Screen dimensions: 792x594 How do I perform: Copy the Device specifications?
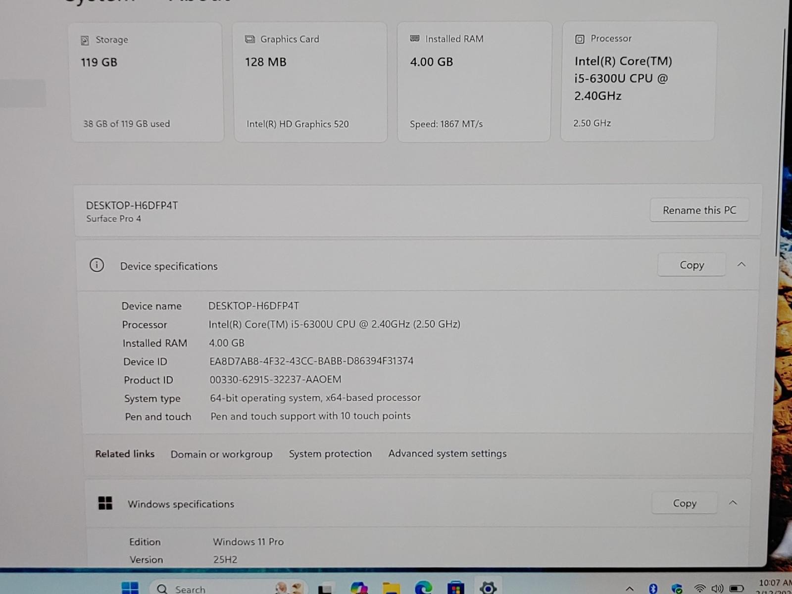(x=692, y=265)
